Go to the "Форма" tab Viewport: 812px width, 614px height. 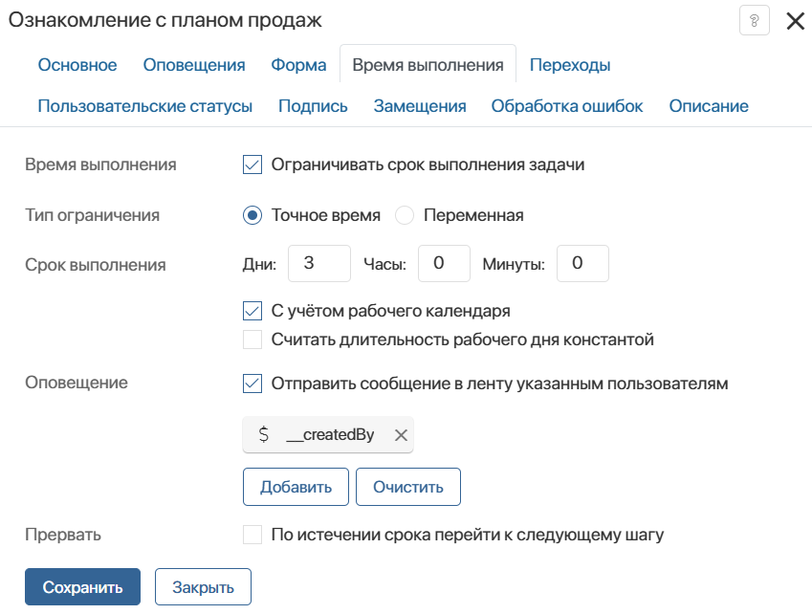click(298, 65)
